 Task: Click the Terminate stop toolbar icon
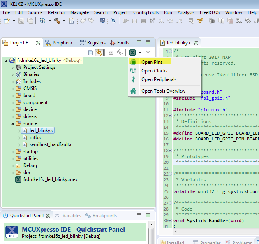coord(143,21)
